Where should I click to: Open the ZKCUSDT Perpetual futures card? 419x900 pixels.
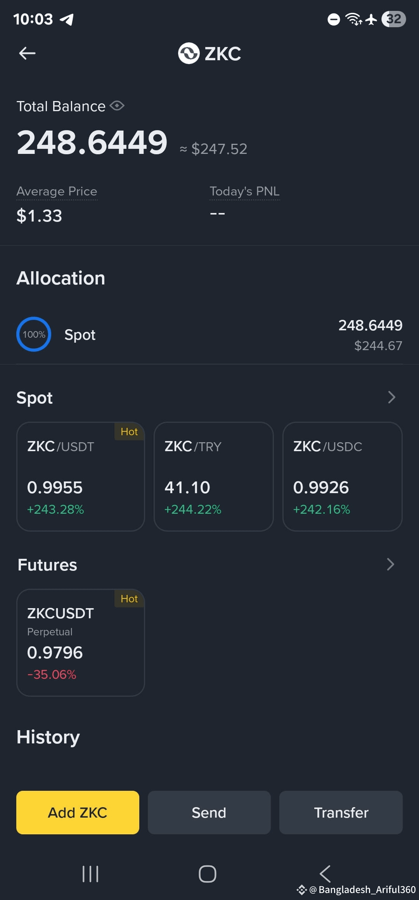81,643
